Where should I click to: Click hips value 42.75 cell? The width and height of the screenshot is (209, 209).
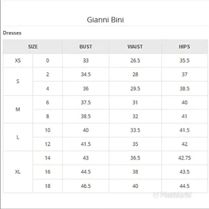(184, 158)
